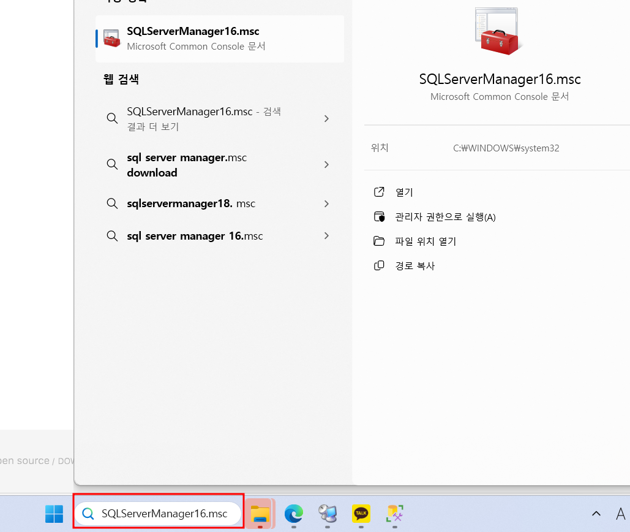Click the search icon beside 'sql server manager.msc download'
The height and width of the screenshot is (532, 630).
(x=112, y=164)
